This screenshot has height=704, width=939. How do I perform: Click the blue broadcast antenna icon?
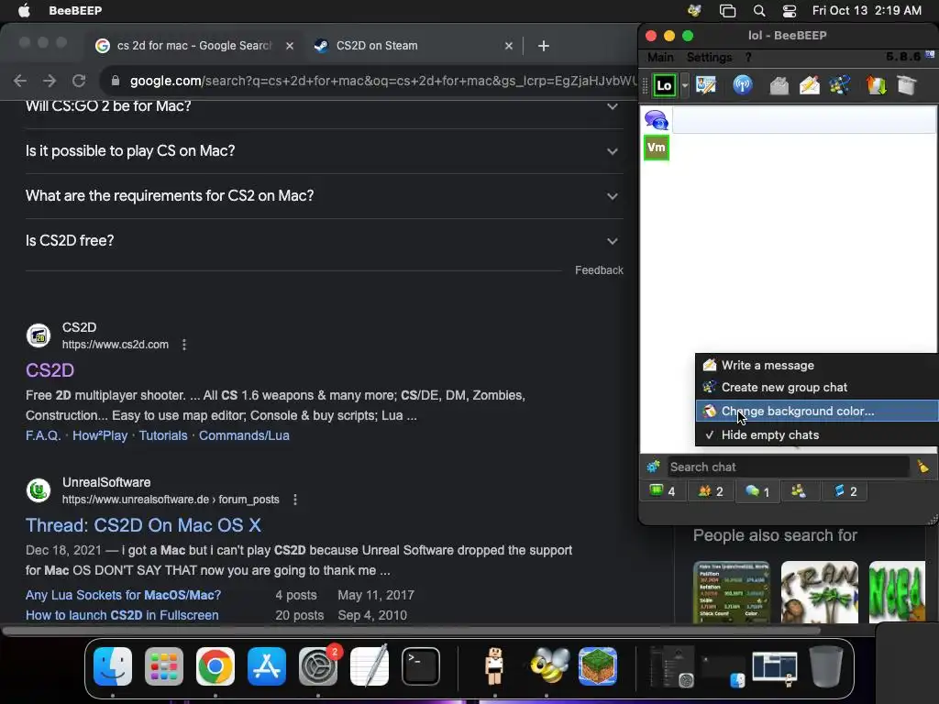click(x=743, y=85)
